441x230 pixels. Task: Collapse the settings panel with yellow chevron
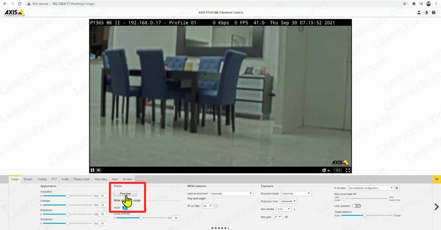click(437, 179)
